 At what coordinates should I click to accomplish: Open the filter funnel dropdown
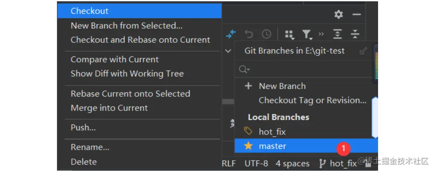[307, 34]
